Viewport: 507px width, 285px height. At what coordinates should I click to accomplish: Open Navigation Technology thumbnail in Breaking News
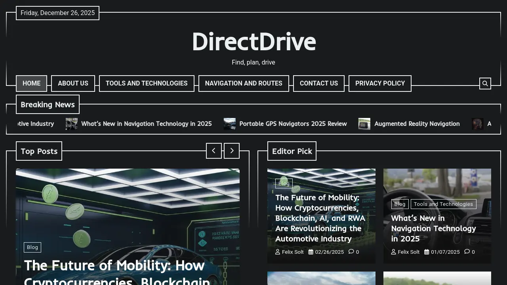[72, 124]
